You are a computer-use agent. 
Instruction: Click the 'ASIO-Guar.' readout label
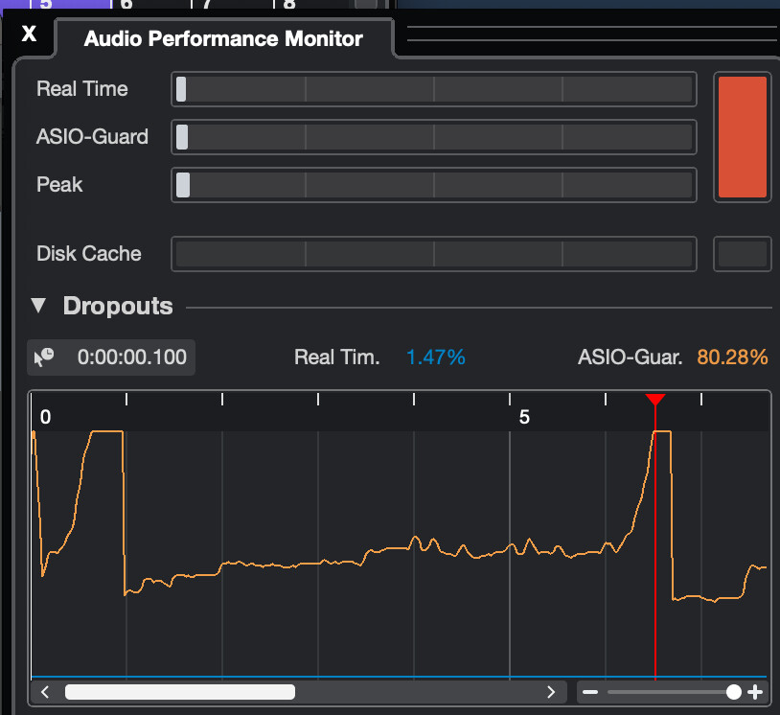630,357
